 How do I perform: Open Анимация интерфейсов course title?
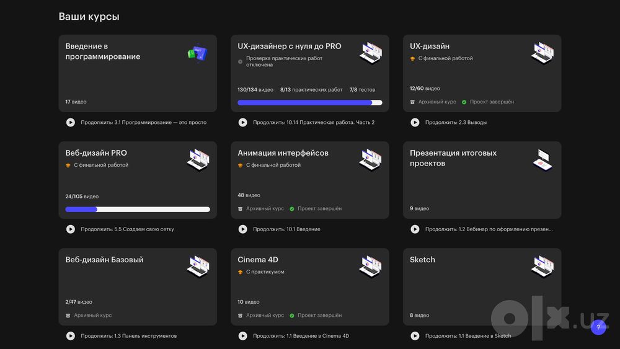pyautogui.click(x=283, y=153)
